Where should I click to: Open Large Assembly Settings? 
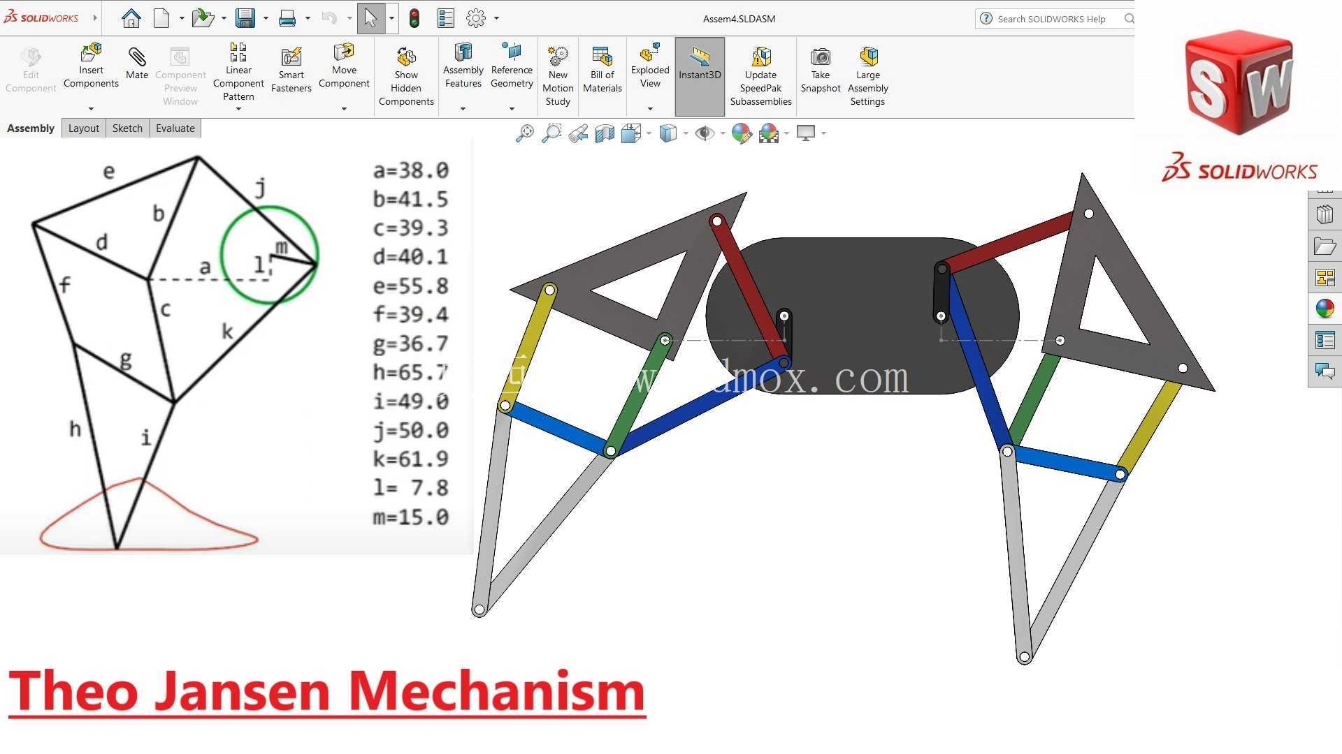pyautogui.click(x=868, y=77)
